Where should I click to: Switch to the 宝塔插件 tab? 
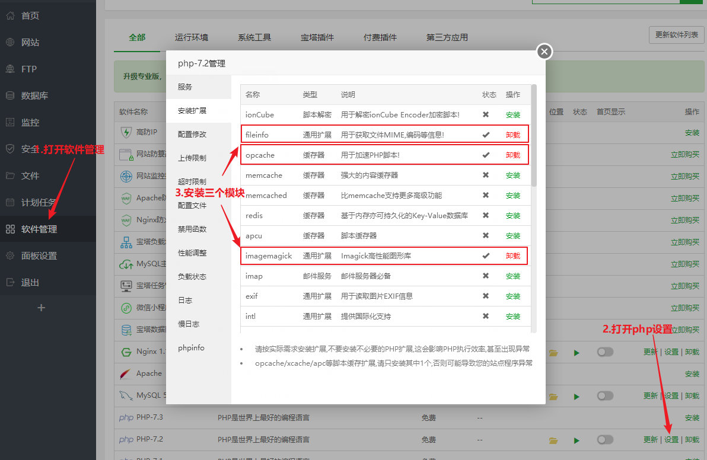(317, 37)
